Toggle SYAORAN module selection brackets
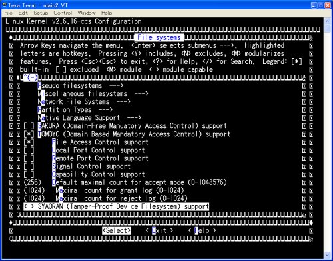This screenshot has width=333, height=261. click(x=29, y=206)
